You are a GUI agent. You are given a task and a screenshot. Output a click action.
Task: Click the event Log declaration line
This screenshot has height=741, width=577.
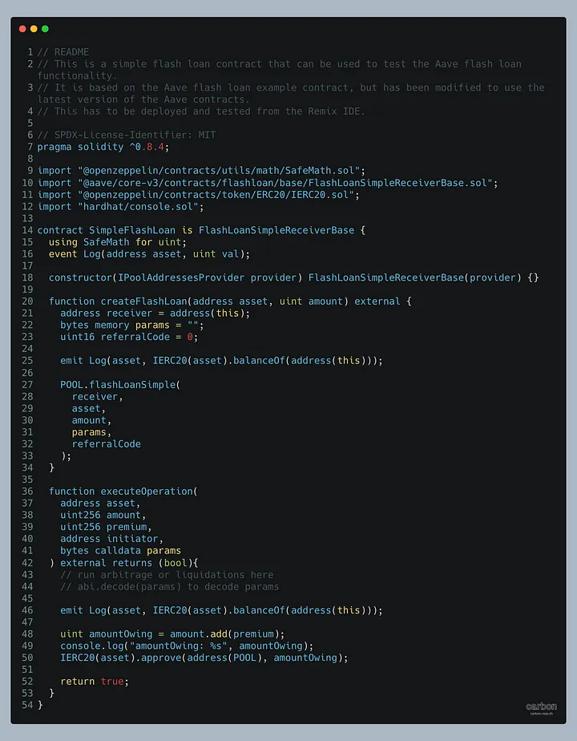point(149,254)
